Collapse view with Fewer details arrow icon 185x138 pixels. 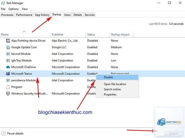tap(3, 133)
